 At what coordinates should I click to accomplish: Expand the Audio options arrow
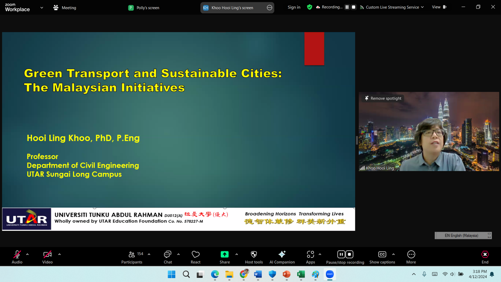point(27,255)
